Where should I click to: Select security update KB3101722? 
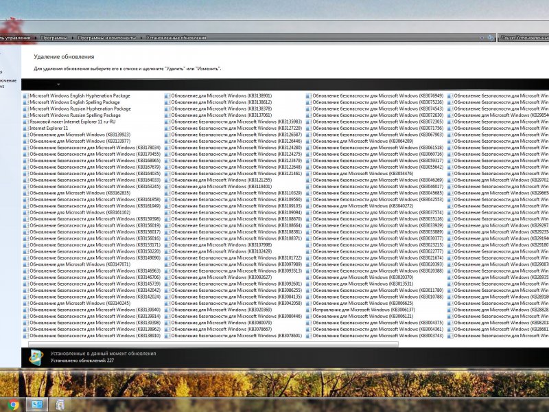click(x=236, y=258)
